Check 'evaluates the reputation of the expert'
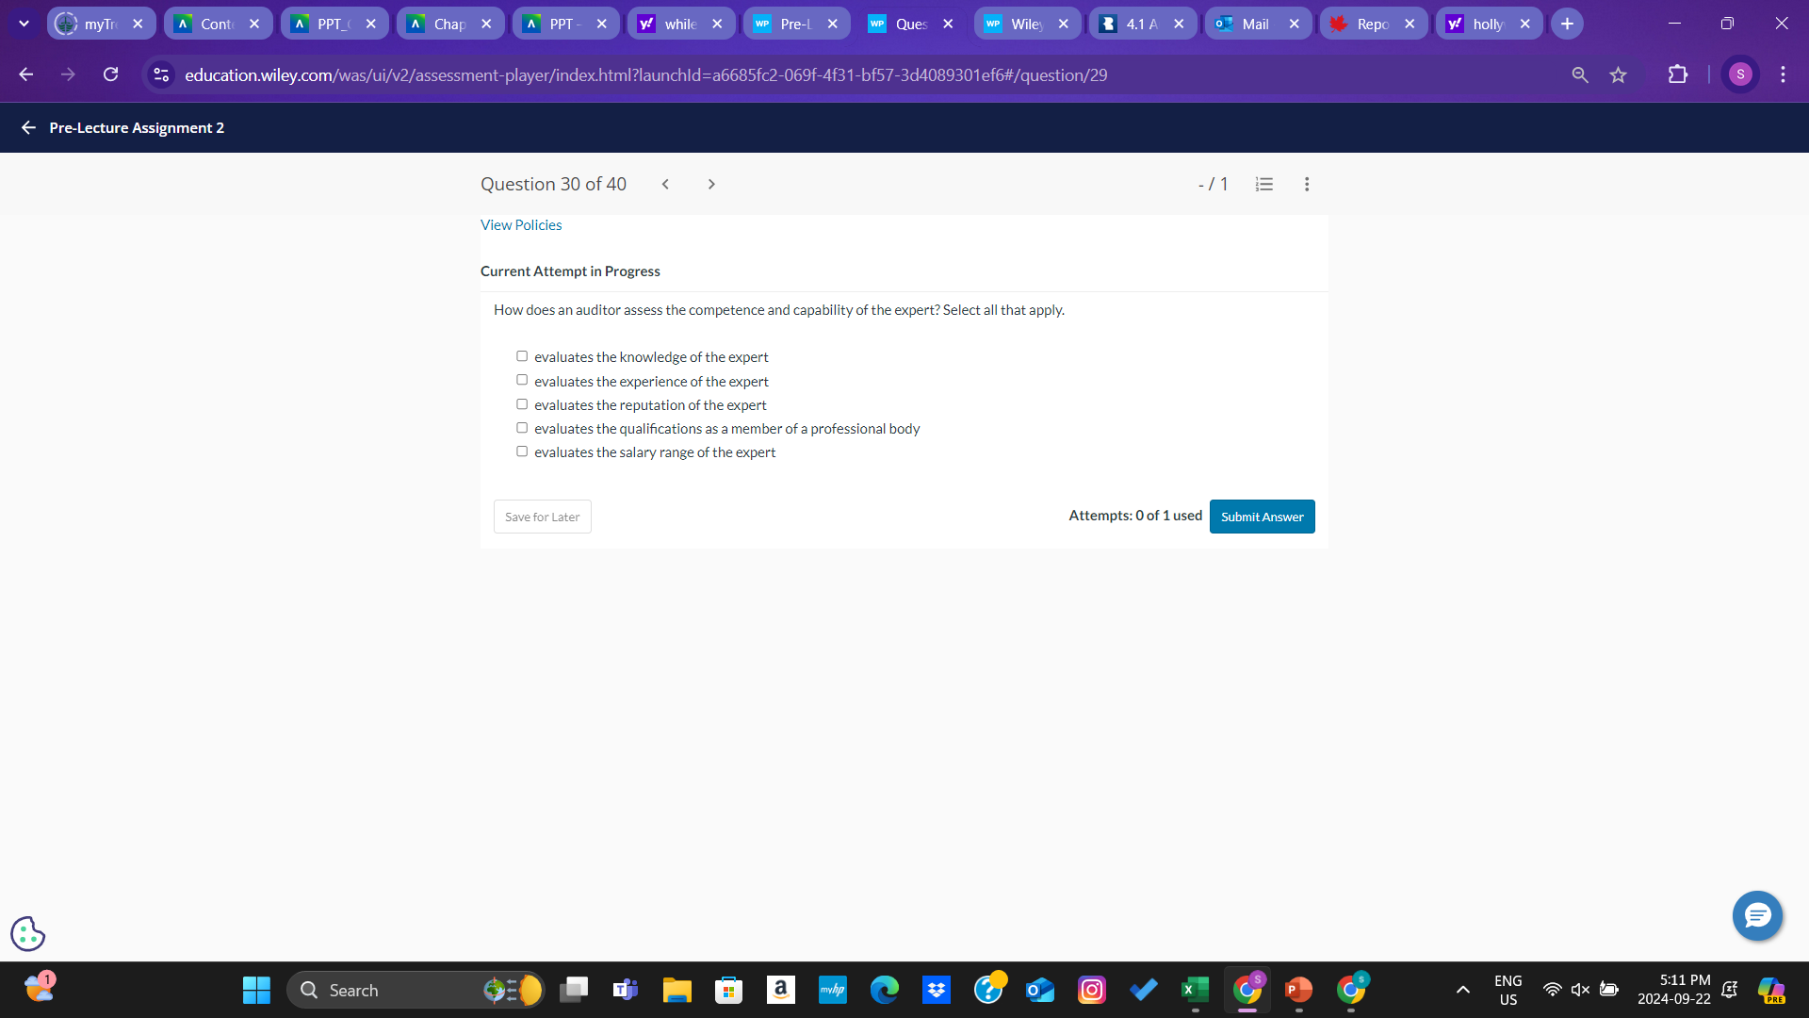 (521, 403)
